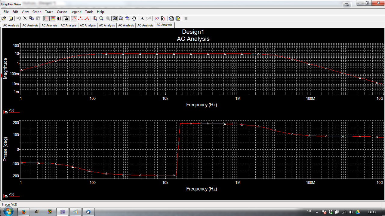Toggle the Show Grid icon
The height and width of the screenshot is (216, 385).
coord(47,18)
